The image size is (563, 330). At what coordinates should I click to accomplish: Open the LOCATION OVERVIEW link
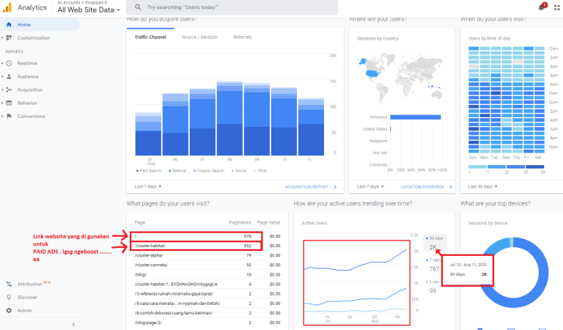click(x=423, y=187)
